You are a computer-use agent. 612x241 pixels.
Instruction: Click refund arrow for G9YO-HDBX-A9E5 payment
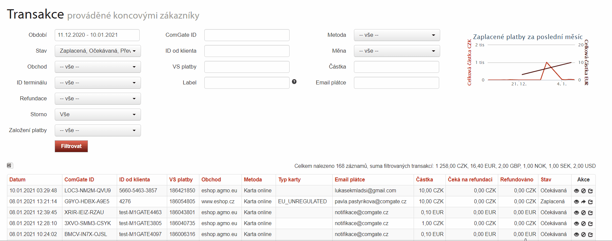583,202
